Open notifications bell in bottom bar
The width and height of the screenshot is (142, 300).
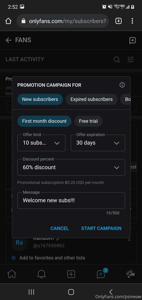(41, 274)
